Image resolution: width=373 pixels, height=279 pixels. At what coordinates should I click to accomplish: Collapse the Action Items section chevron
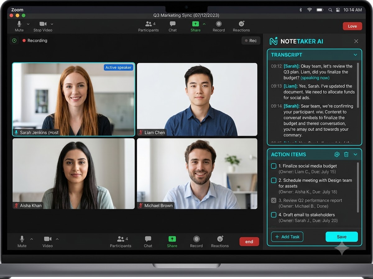(355, 154)
